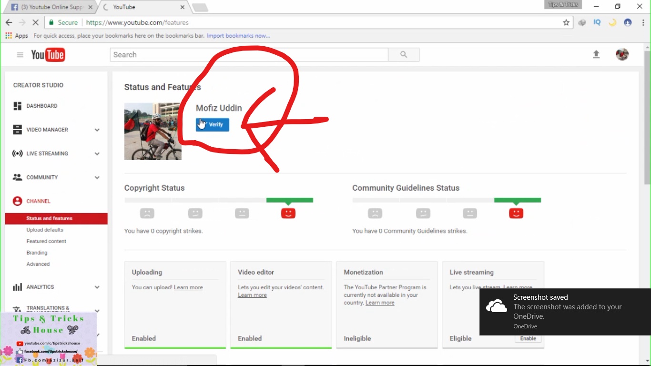Click the Channel person icon
The width and height of the screenshot is (651, 366).
point(17,201)
